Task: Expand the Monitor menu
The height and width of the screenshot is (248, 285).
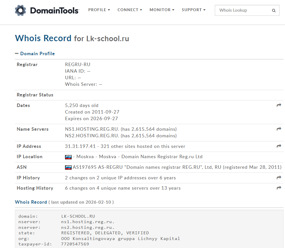Action: click(162, 10)
